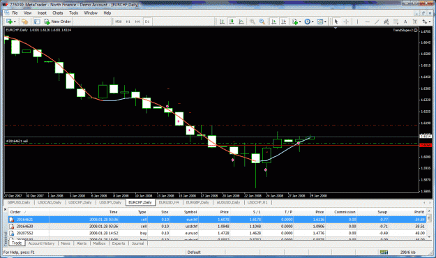Sort orders by the Order column header

(x=29, y=212)
